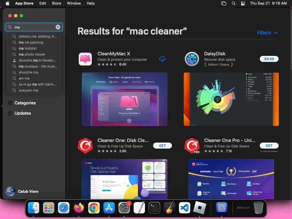
Task: Select suggestion 'ma photo viewer'
Action: pyautogui.click(x=34, y=54)
